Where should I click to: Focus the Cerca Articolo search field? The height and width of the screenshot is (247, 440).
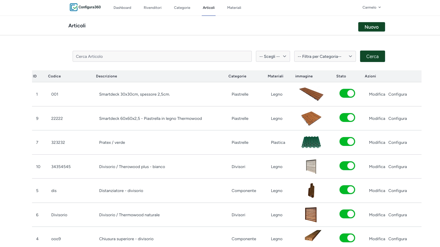click(x=162, y=56)
